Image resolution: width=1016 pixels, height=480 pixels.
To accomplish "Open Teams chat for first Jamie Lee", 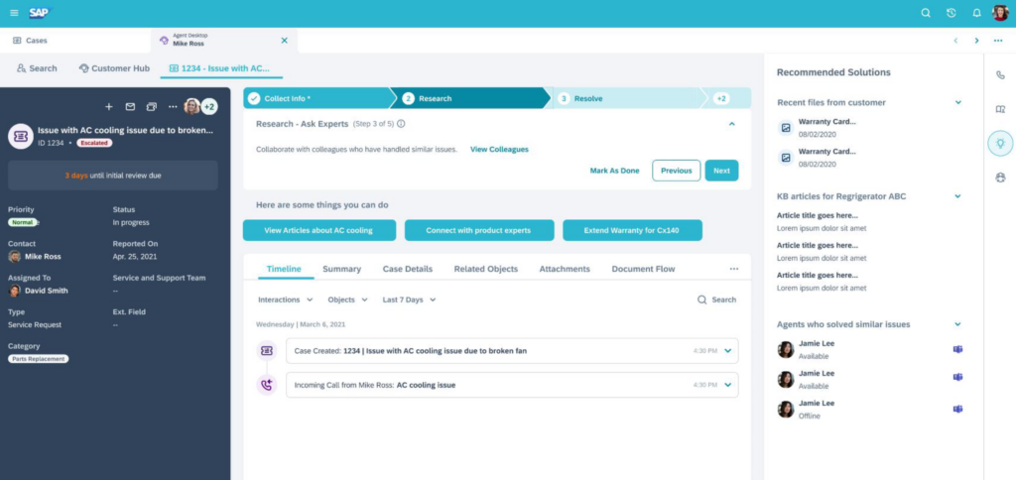I will click(957, 350).
